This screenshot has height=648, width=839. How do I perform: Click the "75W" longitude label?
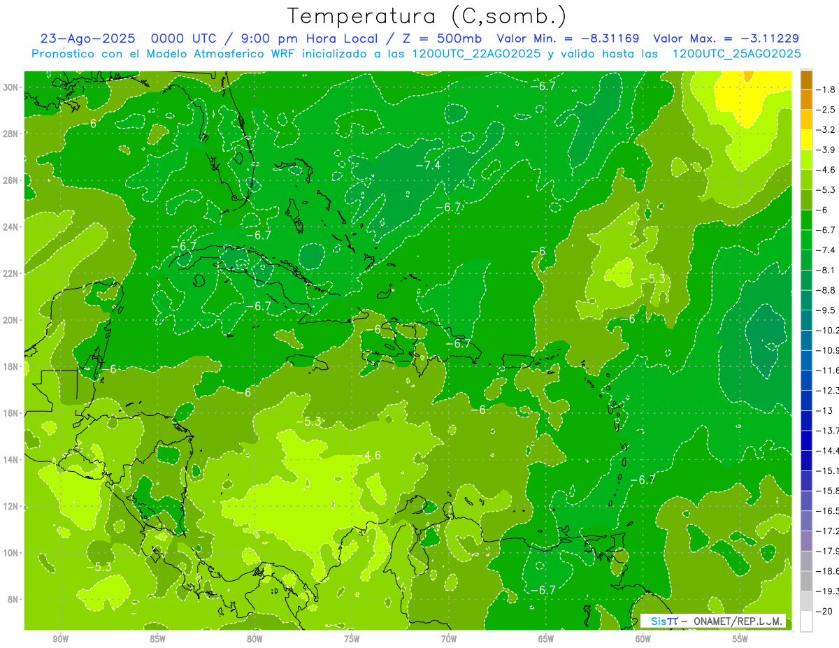click(352, 638)
